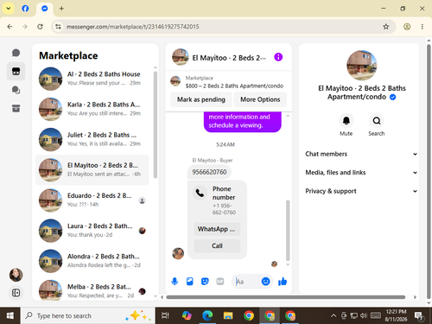The height and width of the screenshot is (324, 432).
Task: Click More Options button
Action: coord(260,99)
